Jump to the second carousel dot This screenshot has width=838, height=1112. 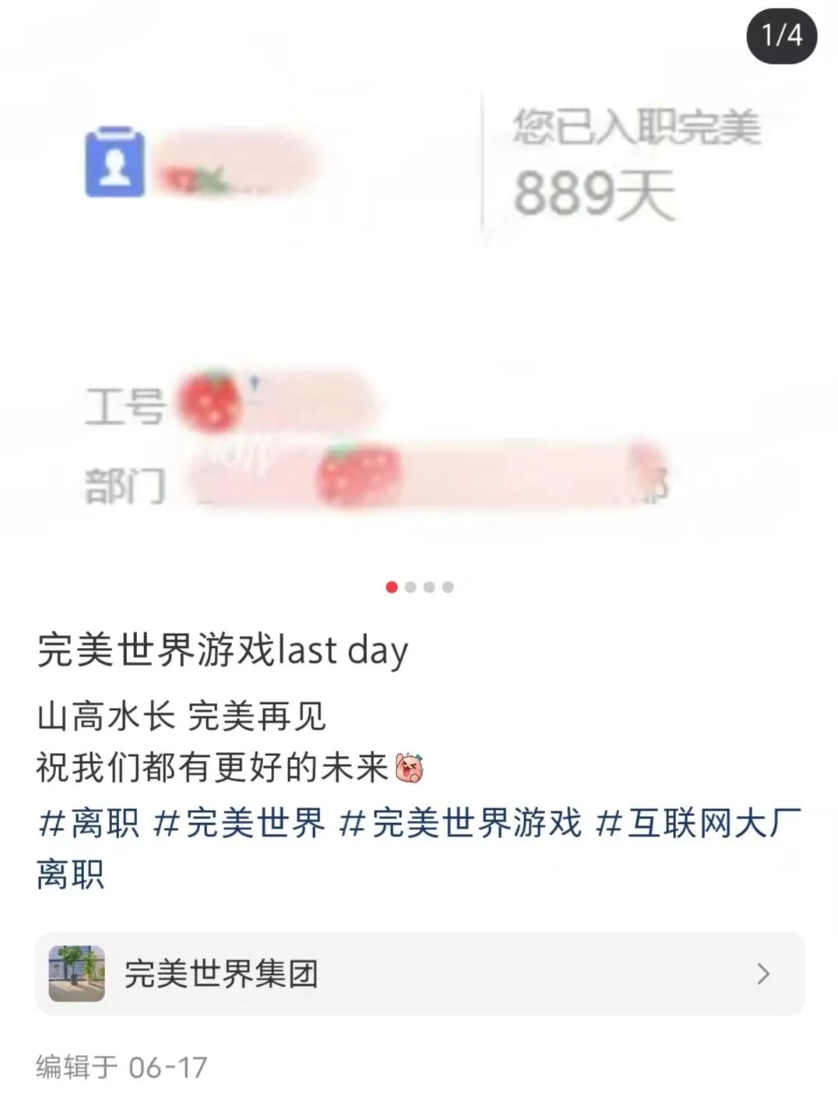[410, 586]
